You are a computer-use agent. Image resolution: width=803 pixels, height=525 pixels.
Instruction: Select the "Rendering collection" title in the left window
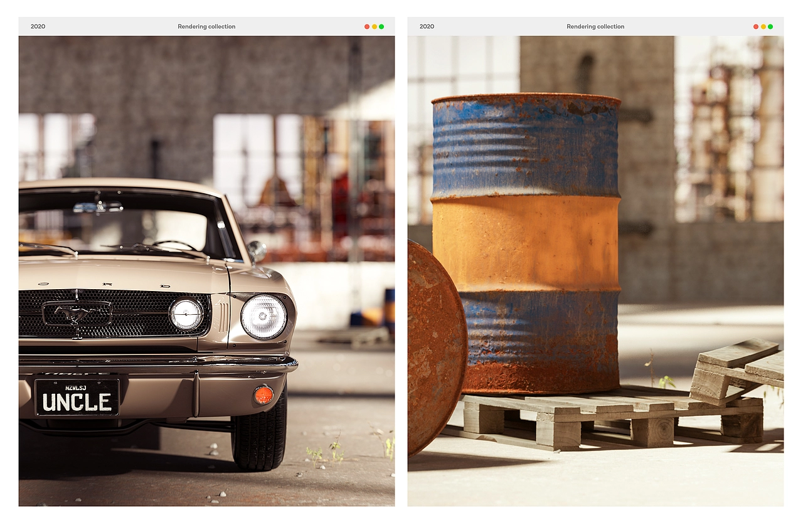point(206,26)
